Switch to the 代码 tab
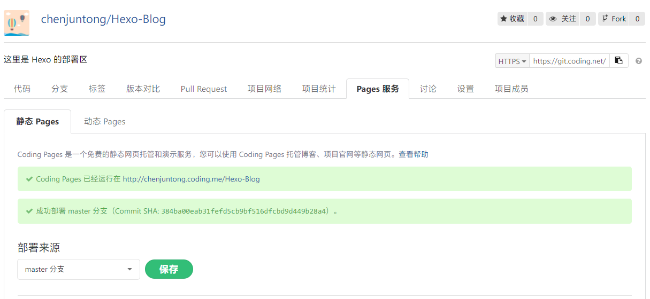This screenshot has width=650, height=299. [x=22, y=89]
